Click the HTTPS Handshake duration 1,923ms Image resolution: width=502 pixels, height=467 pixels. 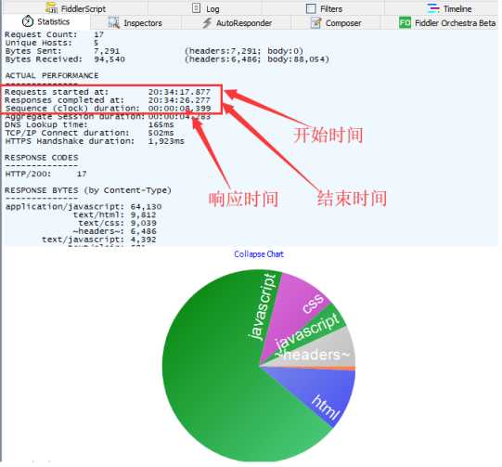pos(166,141)
